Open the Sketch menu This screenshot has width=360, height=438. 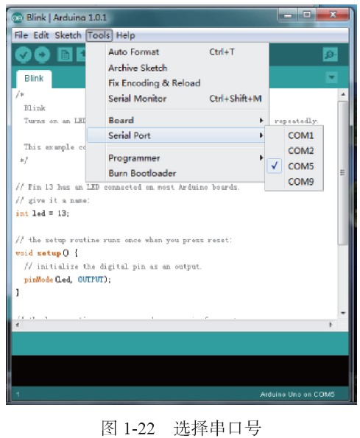coord(68,35)
